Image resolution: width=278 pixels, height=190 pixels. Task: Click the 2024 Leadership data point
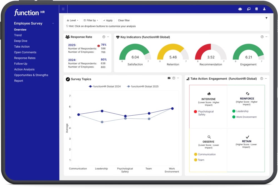click(x=102, y=111)
